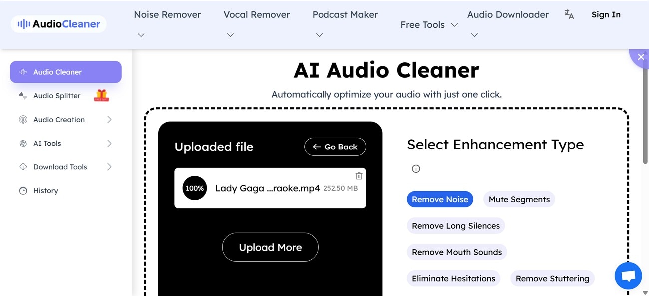
Task: Click the enhancement type info icon
Action: pyautogui.click(x=416, y=168)
